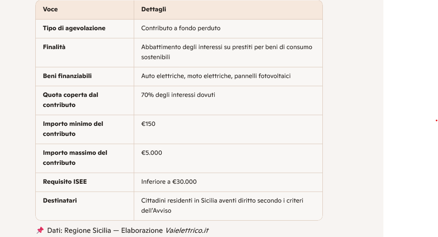Click the '70% degli interessi dovuti' cell
Screen dimensions: 438x237
(x=178, y=95)
